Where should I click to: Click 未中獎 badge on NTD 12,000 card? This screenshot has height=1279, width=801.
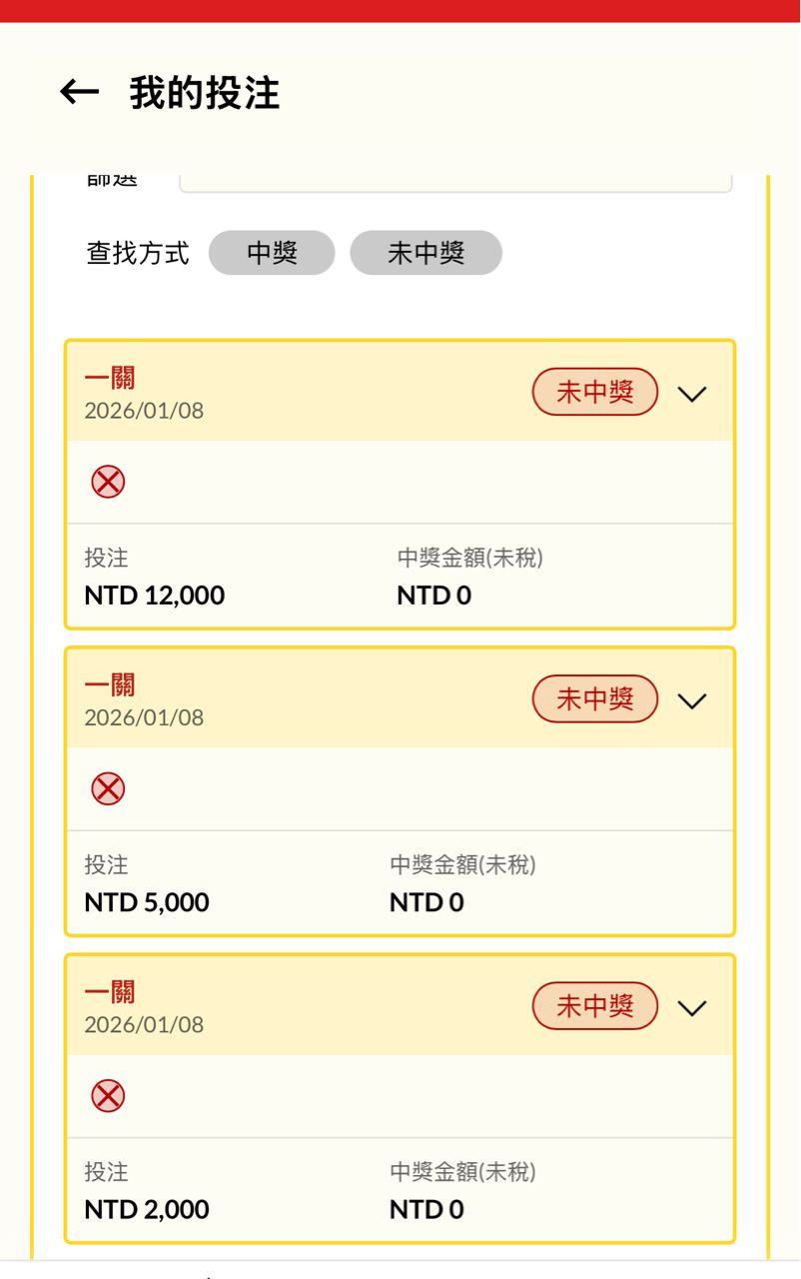click(x=595, y=392)
